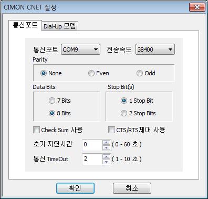Increase 통신 TimeOut with up arrow
208x199 pixels.
(106, 157)
